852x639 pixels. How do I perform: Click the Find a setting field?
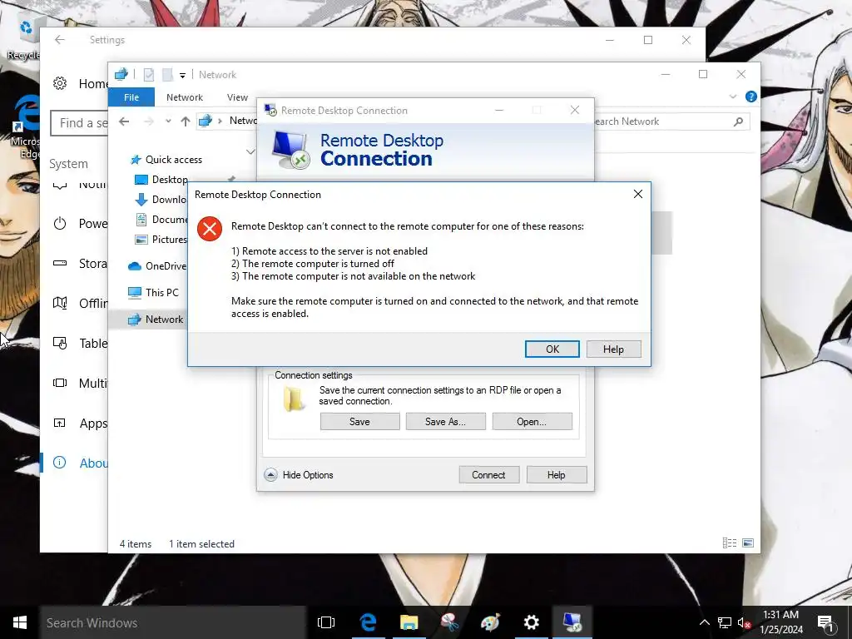[x=79, y=123]
